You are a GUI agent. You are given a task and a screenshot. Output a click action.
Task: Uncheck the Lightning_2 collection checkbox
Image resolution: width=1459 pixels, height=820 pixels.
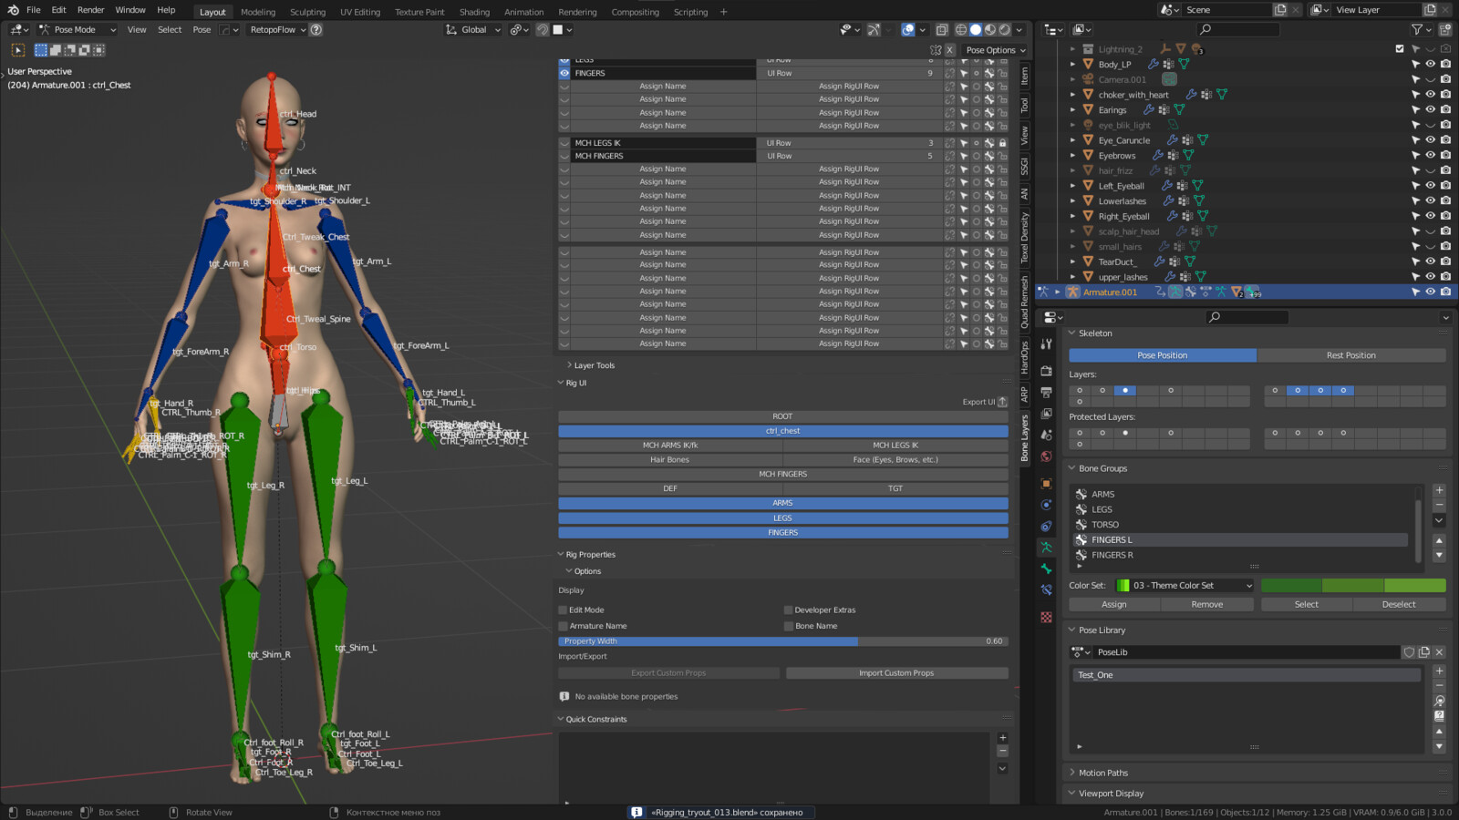(x=1401, y=49)
